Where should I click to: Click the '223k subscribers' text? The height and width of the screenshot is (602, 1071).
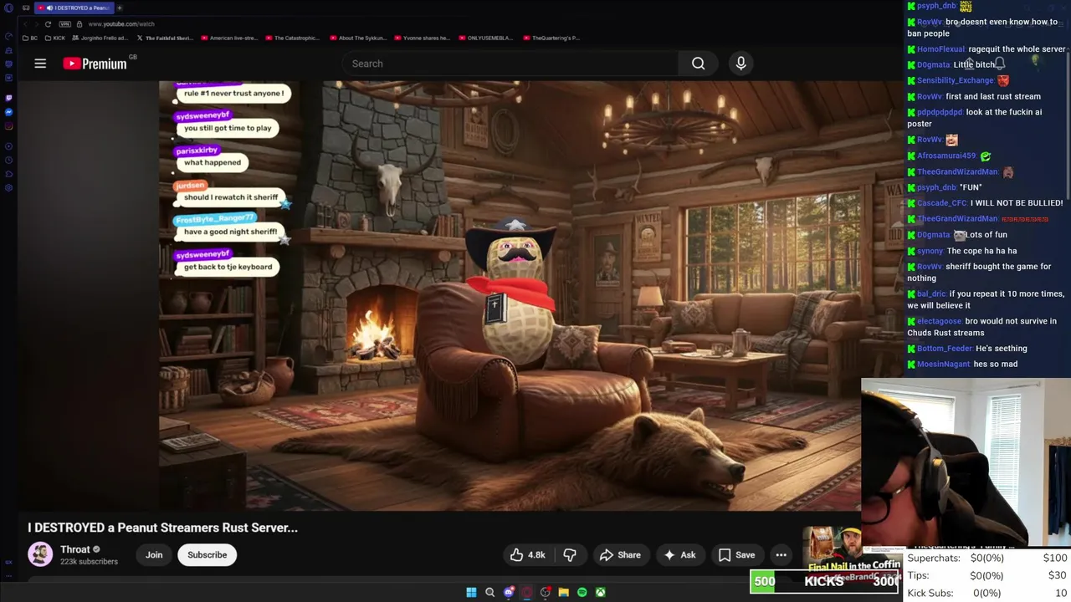pos(89,562)
